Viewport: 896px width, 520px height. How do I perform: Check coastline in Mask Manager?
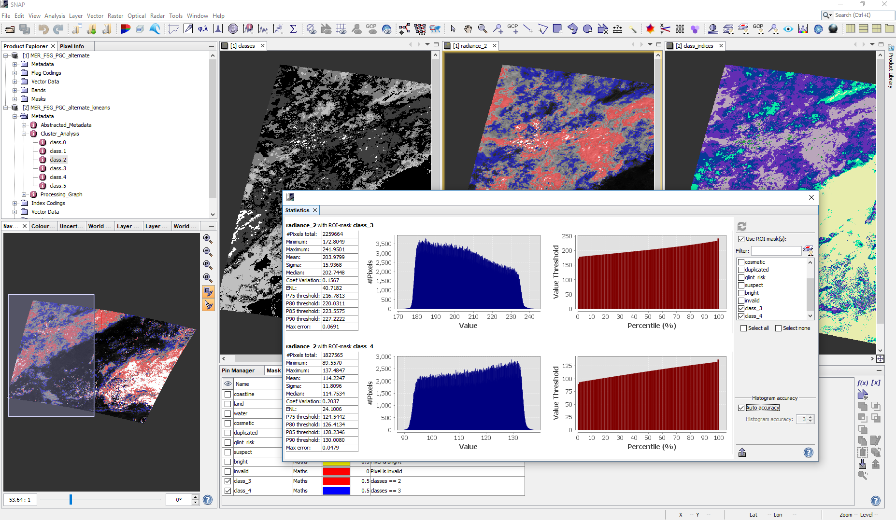[x=228, y=394]
